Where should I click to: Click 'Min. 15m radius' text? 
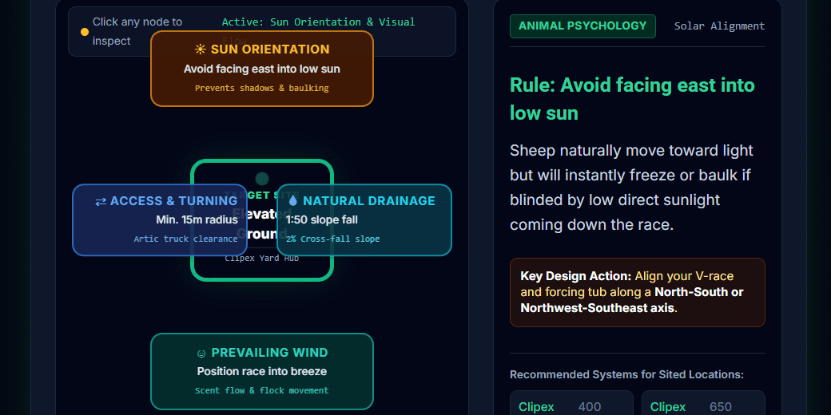197,219
